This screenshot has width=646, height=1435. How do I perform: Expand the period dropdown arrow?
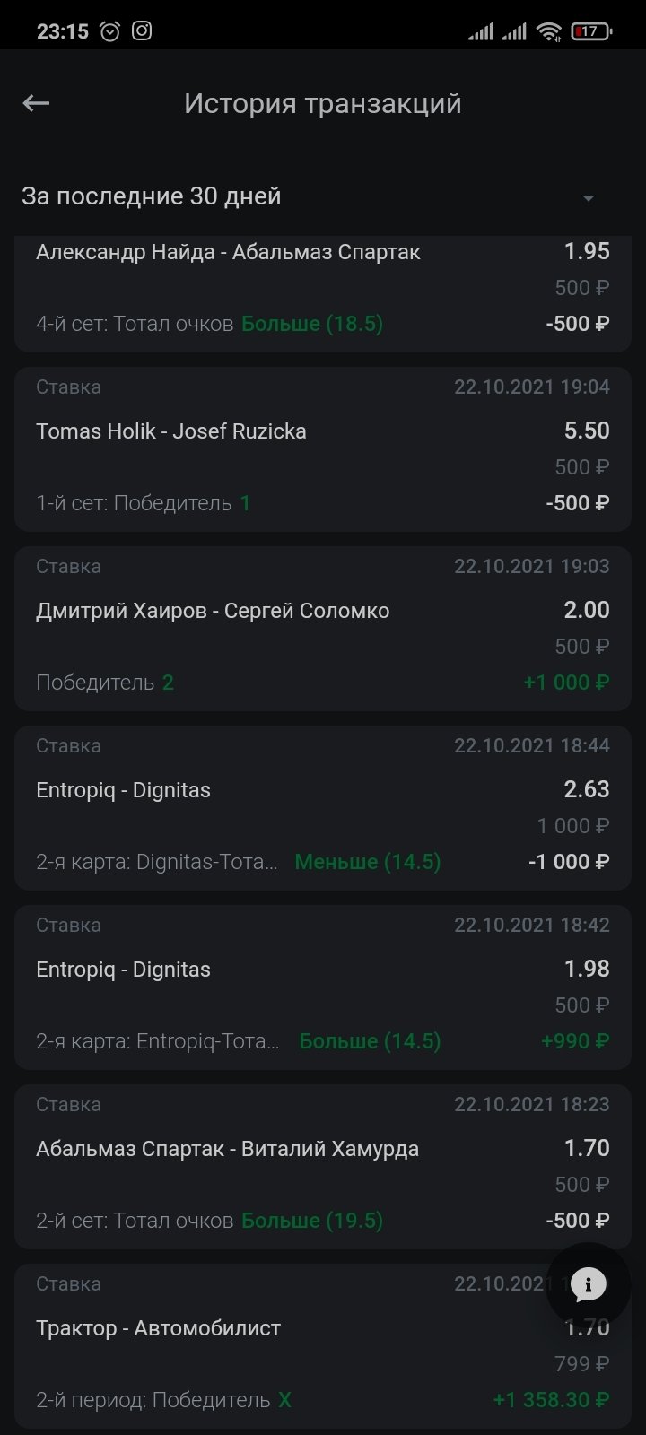589,198
